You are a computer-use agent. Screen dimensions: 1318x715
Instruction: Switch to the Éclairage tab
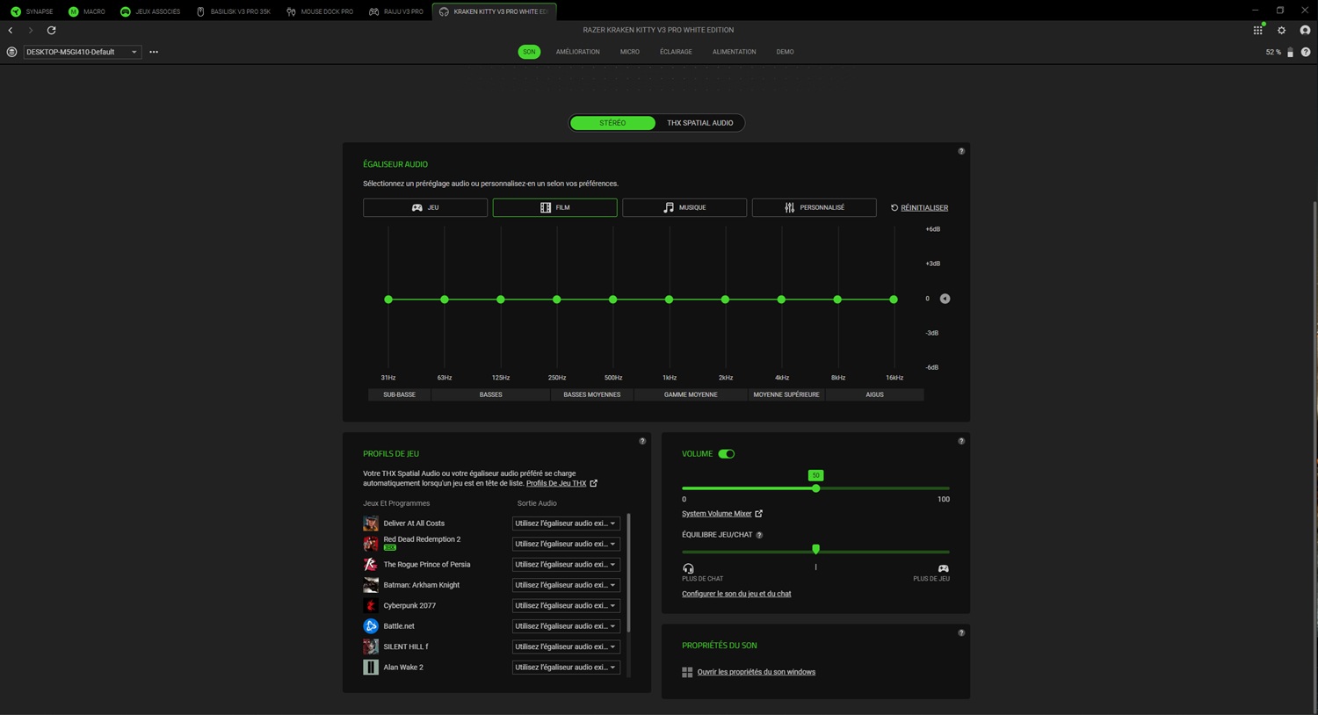pos(676,52)
